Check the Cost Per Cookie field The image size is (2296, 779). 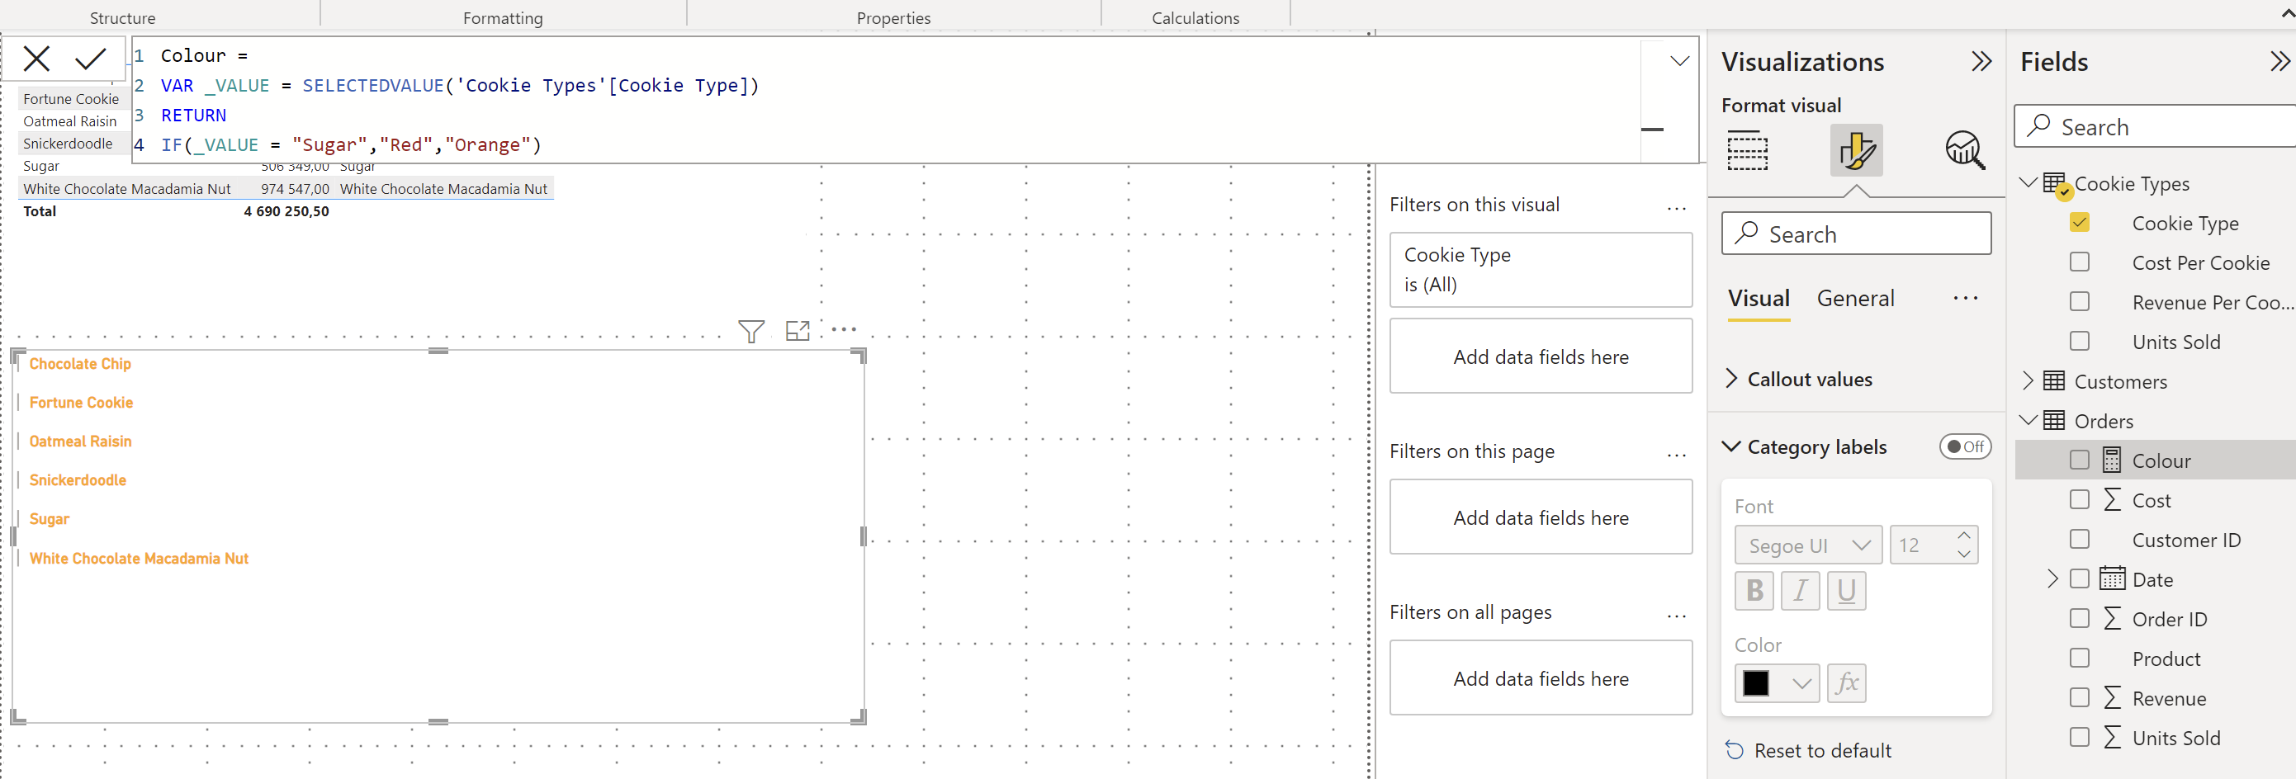point(2080,262)
